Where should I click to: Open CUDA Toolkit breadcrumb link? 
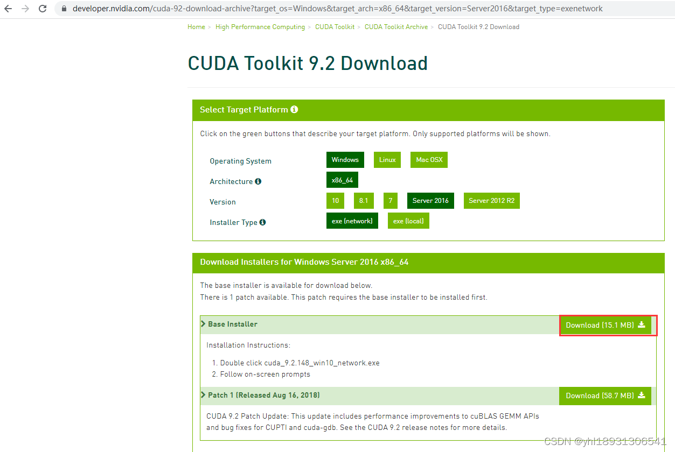point(335,27)
